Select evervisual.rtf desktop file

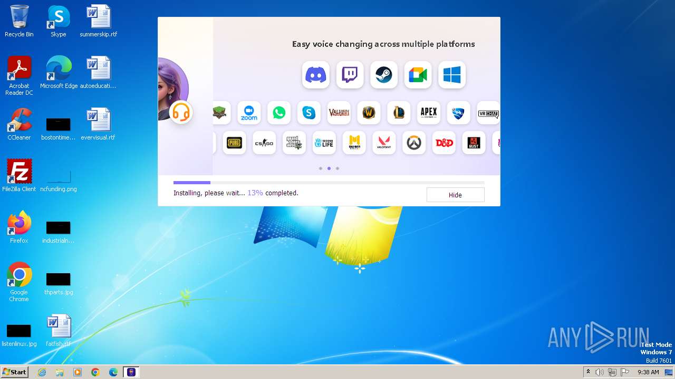pos(99,124)
